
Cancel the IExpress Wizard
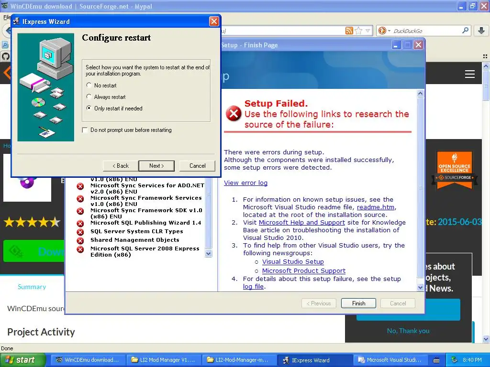198,166
